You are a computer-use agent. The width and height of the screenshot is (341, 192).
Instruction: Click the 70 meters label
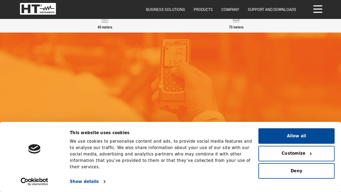tap(236, 27)
